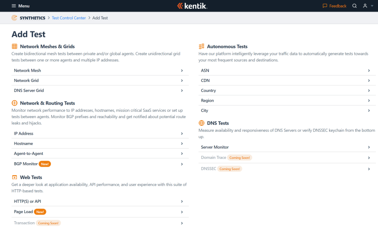Image resolution: width=378 pixels, height=229 pixels.
Task: Click the DNS Tests globe icon
Action: coord(202,123)
